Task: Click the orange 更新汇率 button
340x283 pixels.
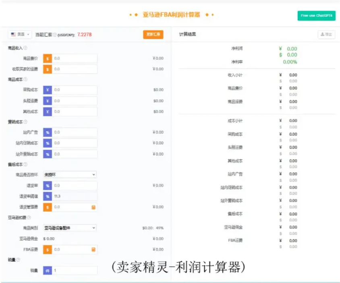Action: tap(153, 35)
